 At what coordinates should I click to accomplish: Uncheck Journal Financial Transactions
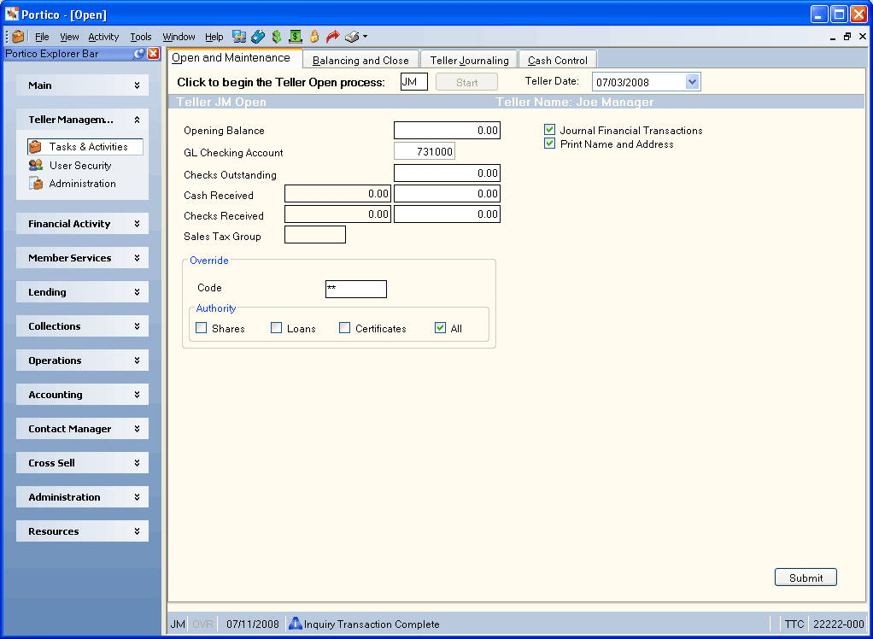(x=549, y=130)
